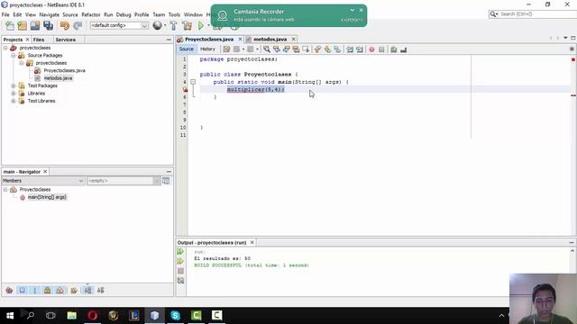The height and width of the screenshot is (324, 577).
Task: Click the New Project toolbar icon
Action: [22, 26]
